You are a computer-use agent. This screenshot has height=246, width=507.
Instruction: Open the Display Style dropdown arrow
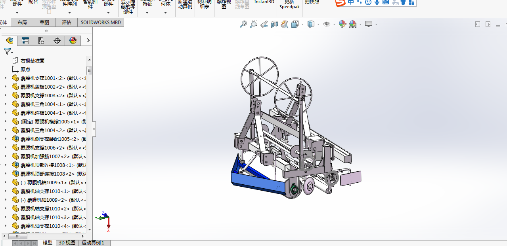click(318, 25)
